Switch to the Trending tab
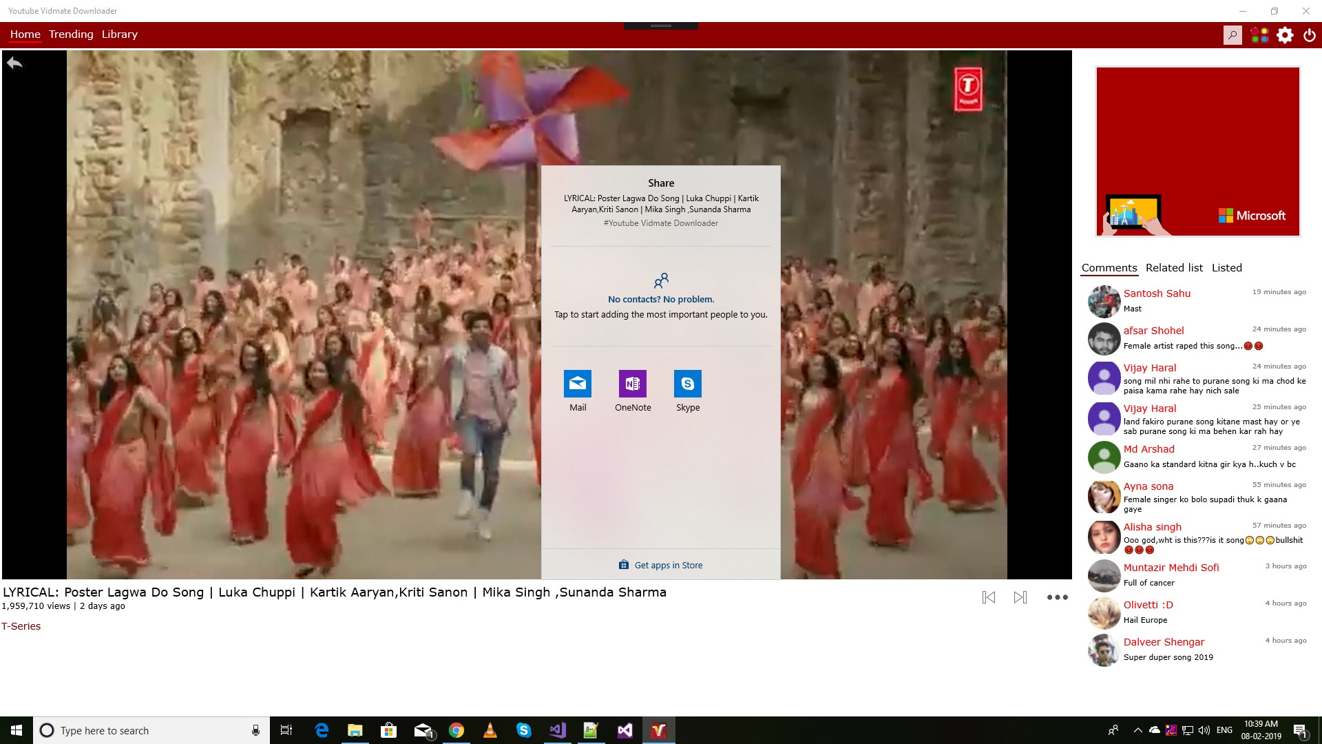Viewport: 1322px width, 744px height. coord(71,34)
